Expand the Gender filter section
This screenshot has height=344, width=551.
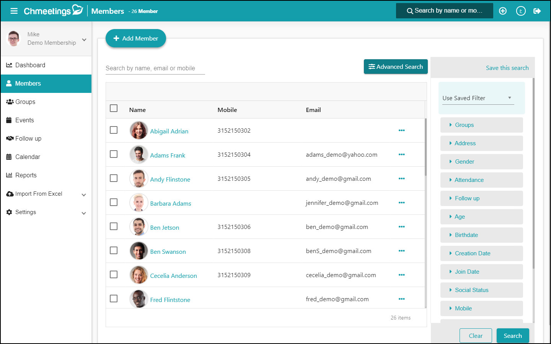[x=481, y=162]
